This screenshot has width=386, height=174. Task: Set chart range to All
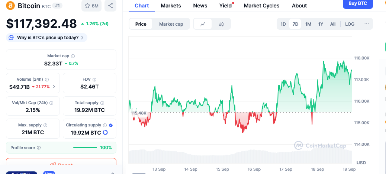(333, 24)
